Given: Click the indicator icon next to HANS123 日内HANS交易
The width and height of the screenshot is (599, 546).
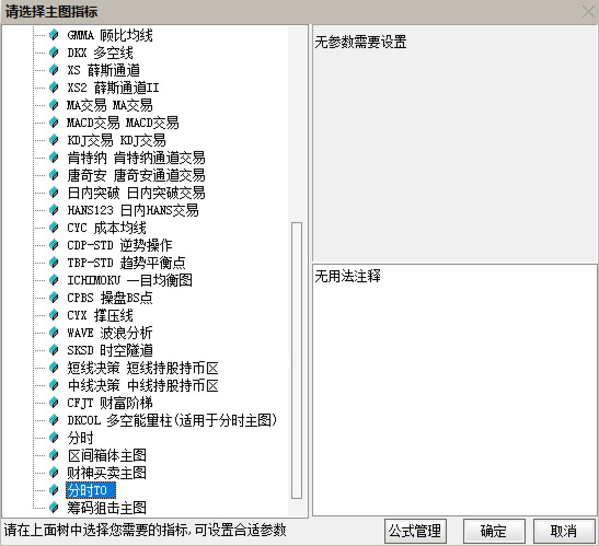Looking at the screenshot, I should 53,210.
